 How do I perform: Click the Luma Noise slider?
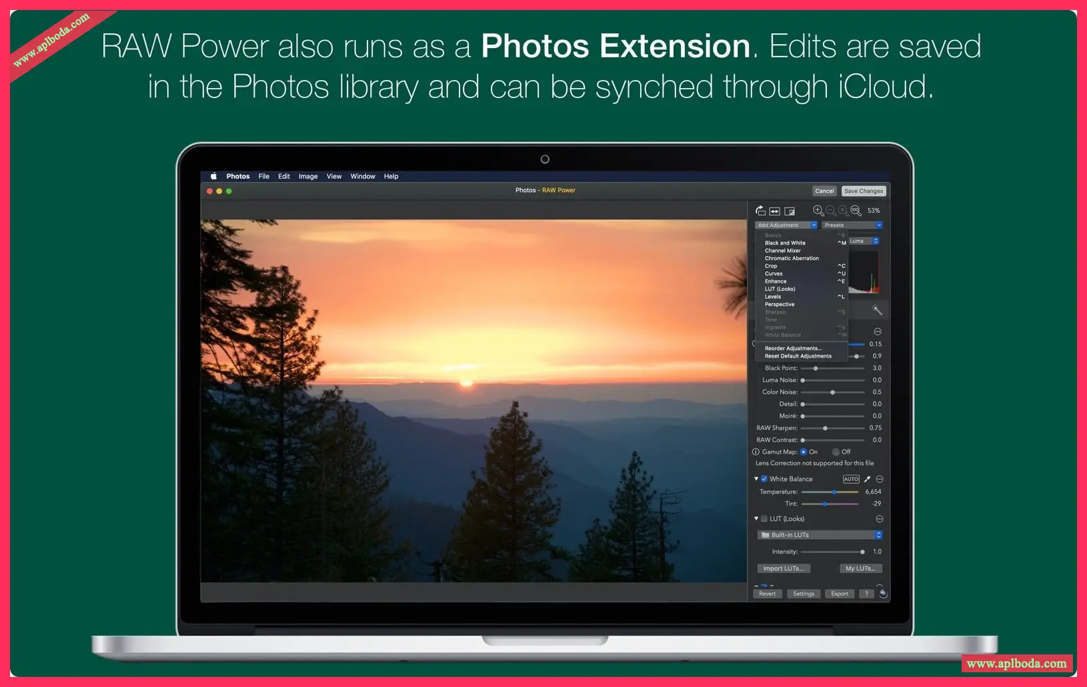click(832, 380)
